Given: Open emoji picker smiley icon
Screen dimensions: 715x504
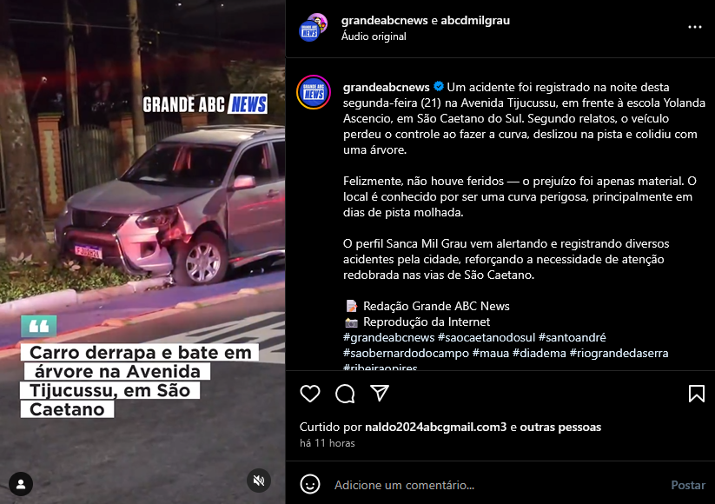Looking at the screenshot, I should (310, 484).
